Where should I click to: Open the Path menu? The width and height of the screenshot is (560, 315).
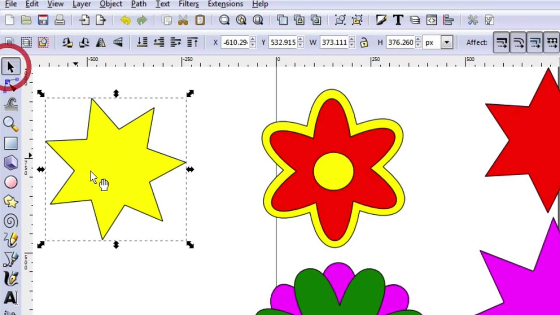pos(139,4)
